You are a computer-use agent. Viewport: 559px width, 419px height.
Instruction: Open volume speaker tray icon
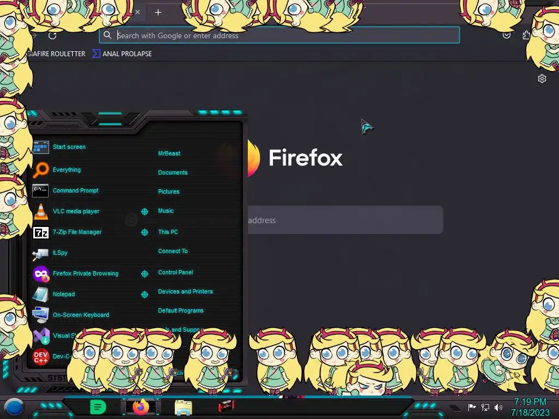498,407
